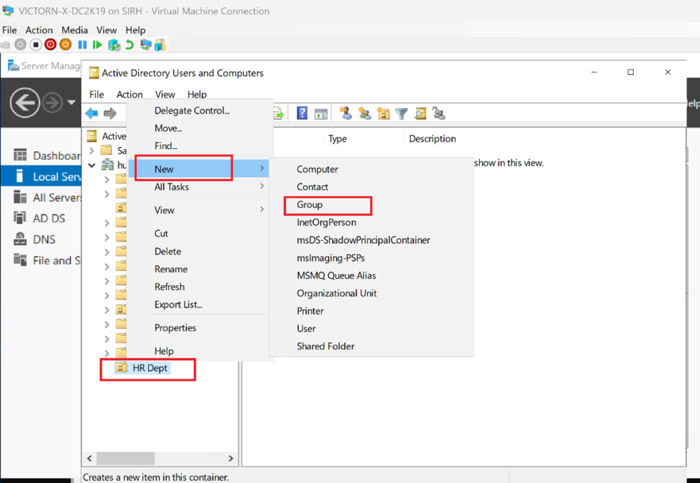Click the create new user toolbar icon
The height and width of the screenshot is (483, 700).
pos(346,113)
